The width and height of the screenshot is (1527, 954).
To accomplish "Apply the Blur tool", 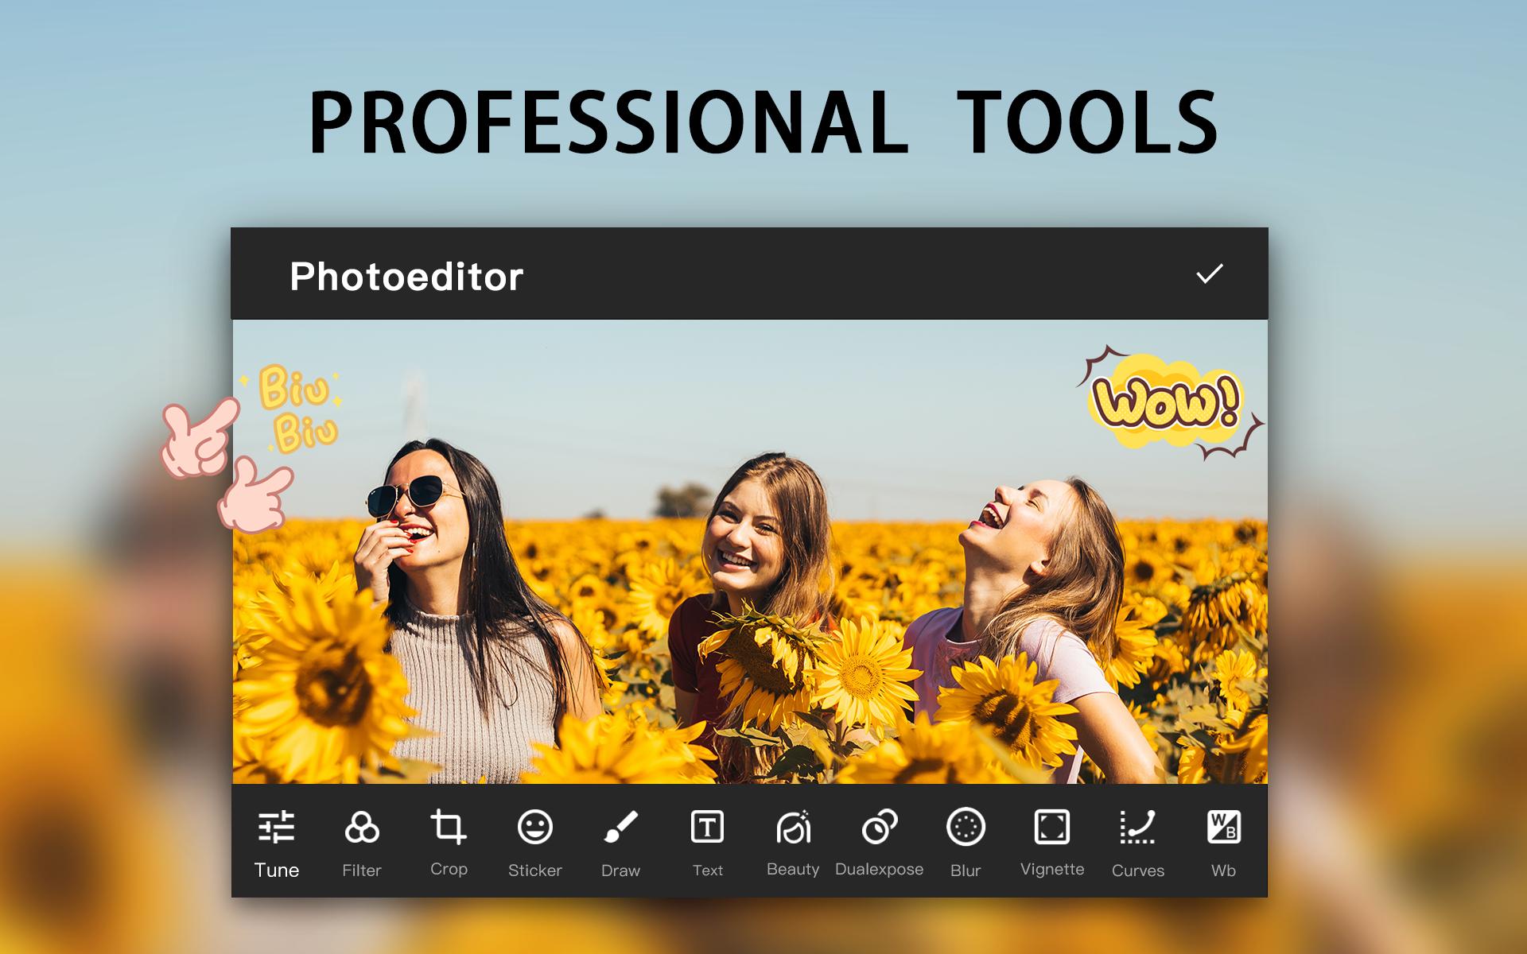I will click(966, 843).
